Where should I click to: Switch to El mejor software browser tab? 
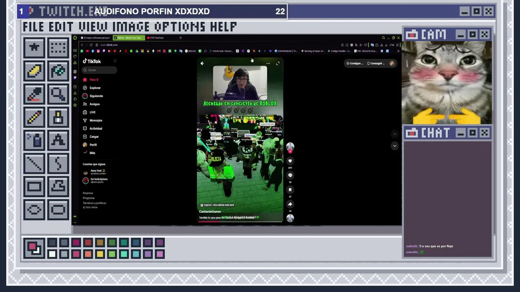coord(95,38)
